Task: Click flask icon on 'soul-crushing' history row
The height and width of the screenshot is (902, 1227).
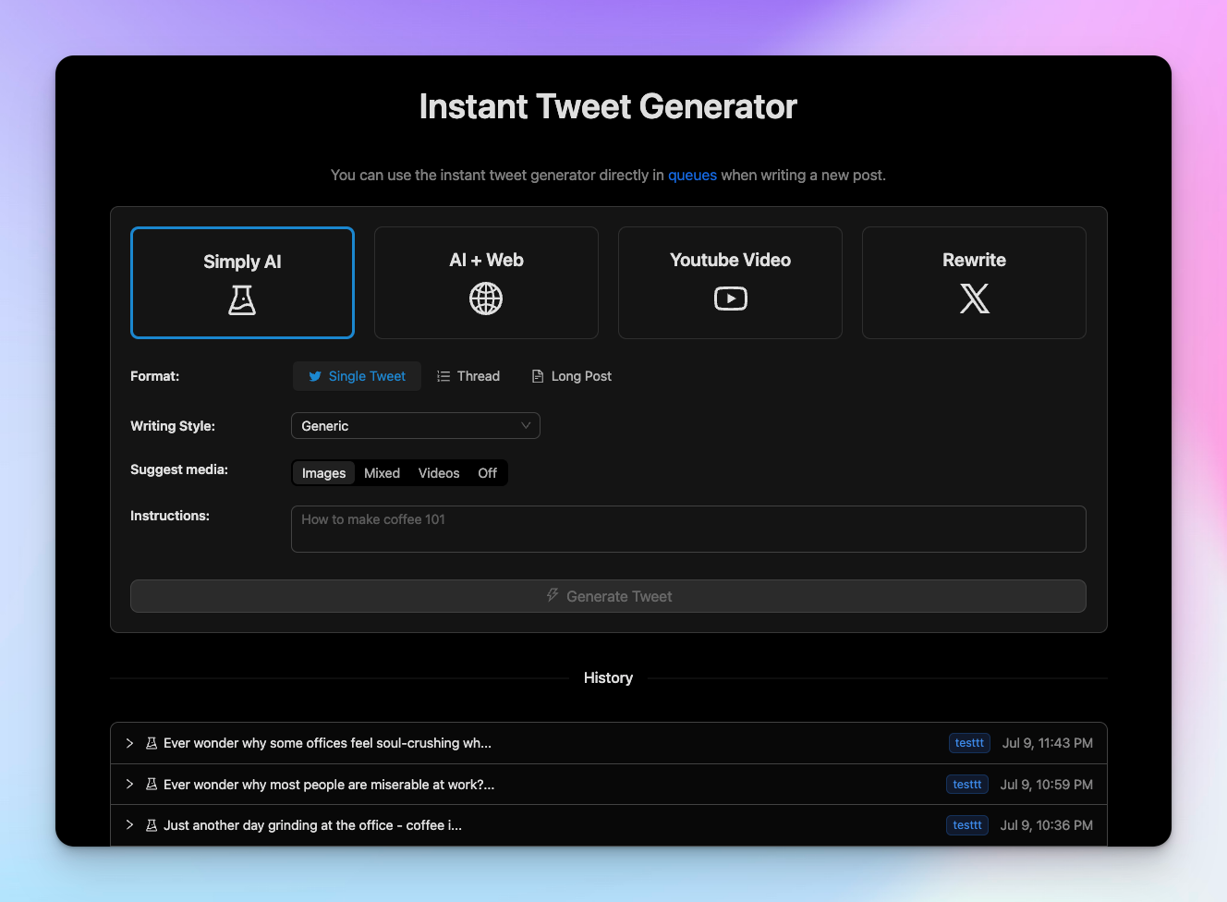Action: [x=152, y=743]
